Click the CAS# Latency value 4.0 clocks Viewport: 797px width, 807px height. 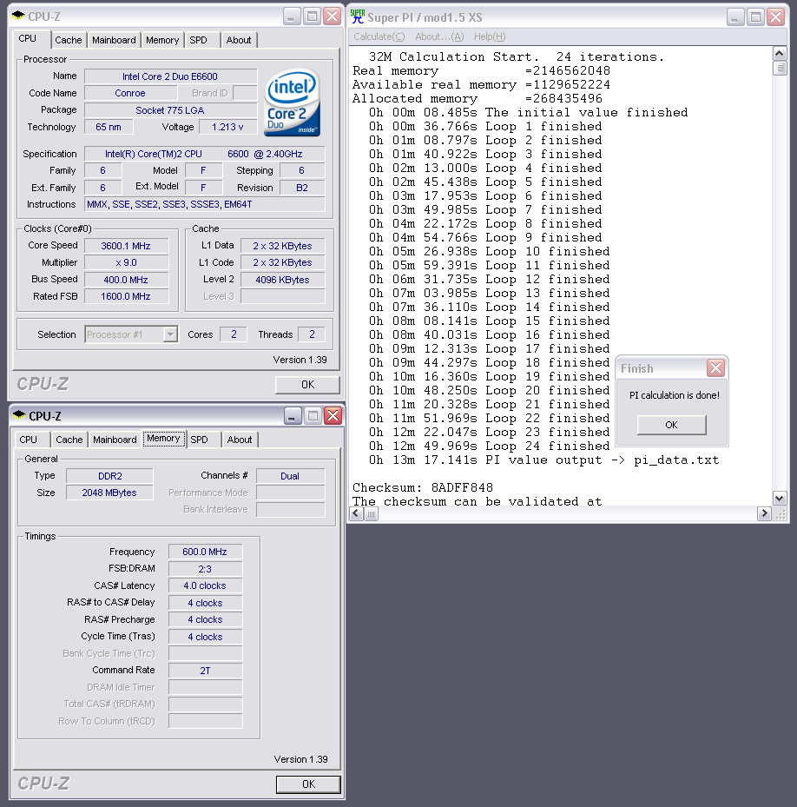pyautogui.click(x=205, y=585)
